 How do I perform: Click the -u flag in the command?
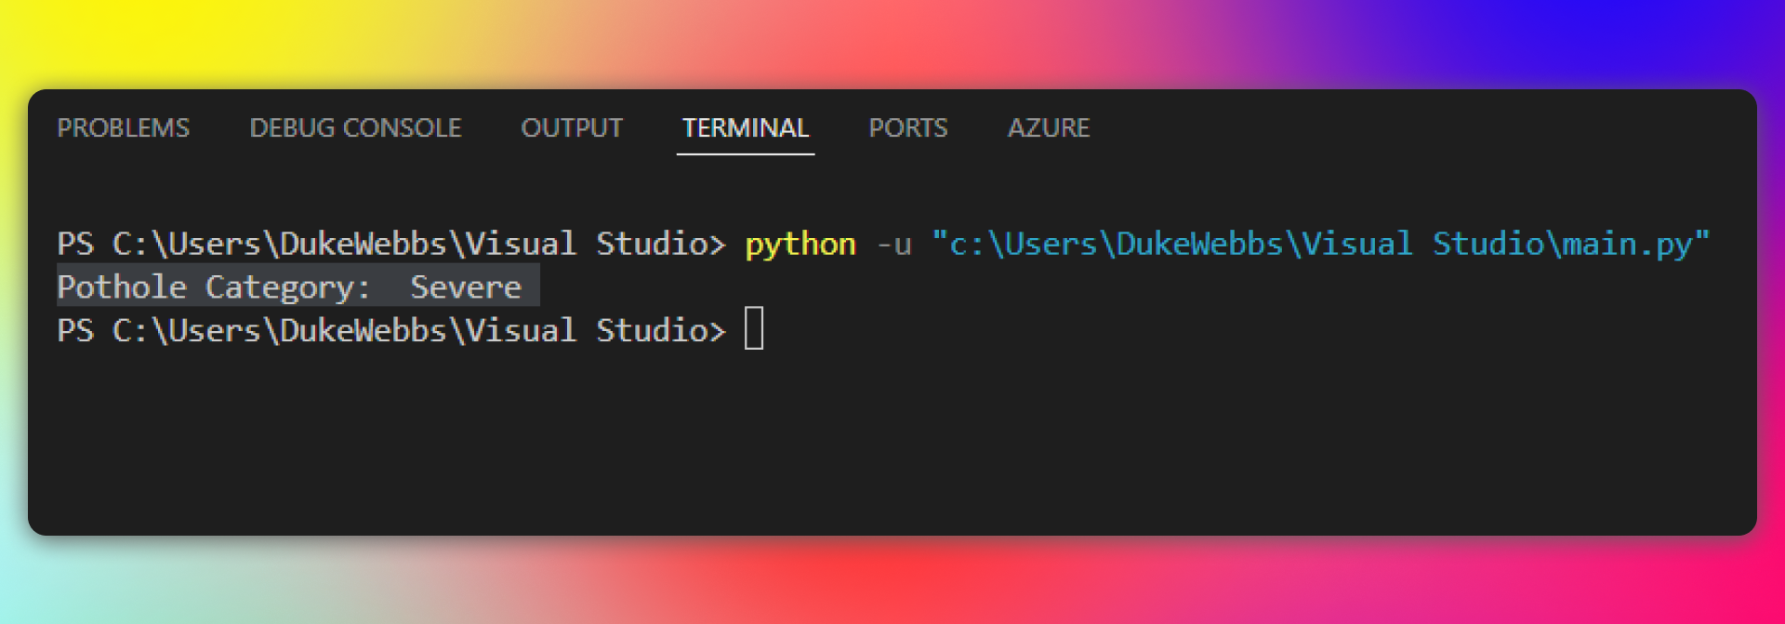pos(893,244)
